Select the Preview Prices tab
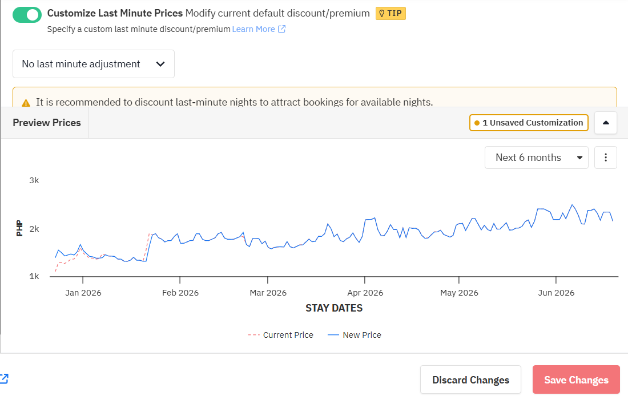Viewport: 628px width, 404px height. 47,123
